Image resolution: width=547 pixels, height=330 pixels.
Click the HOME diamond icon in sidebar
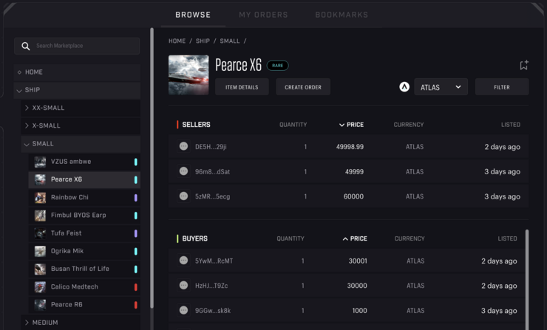(x=19, y=72)
